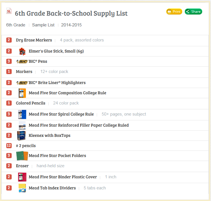Click the Elmer's Glue Stick product image

pyautogui.click(x=22, y=51)
